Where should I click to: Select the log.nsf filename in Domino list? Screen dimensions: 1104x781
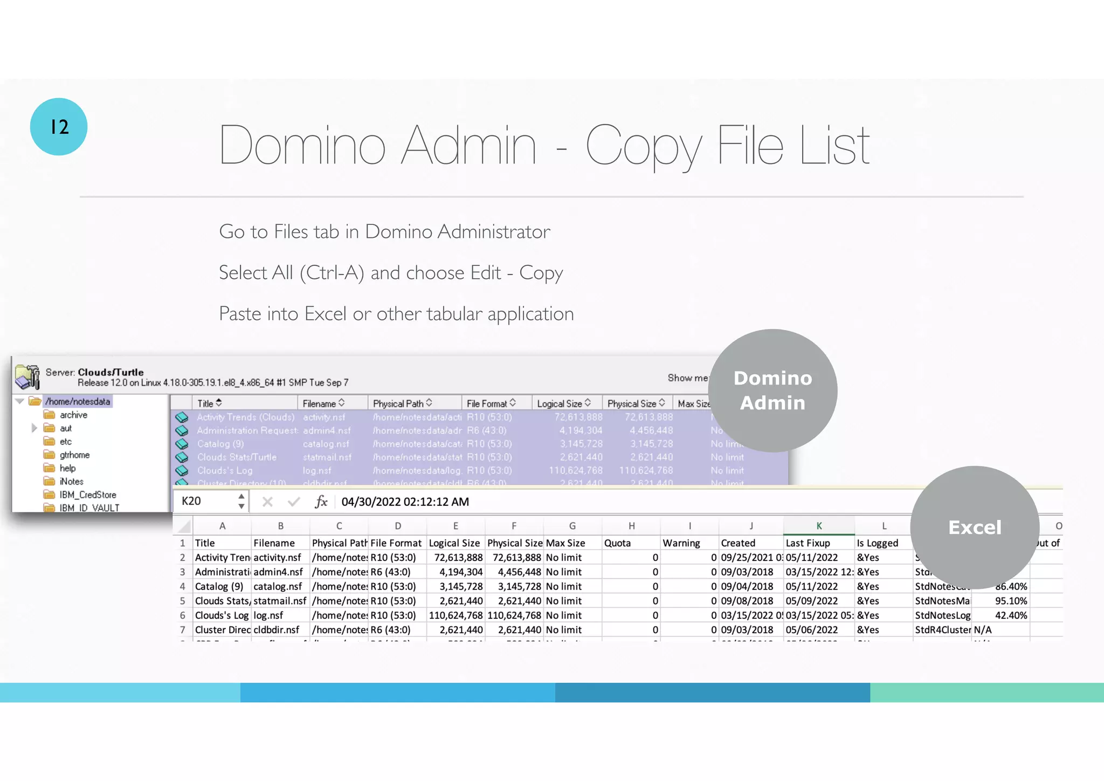(317, 471)
